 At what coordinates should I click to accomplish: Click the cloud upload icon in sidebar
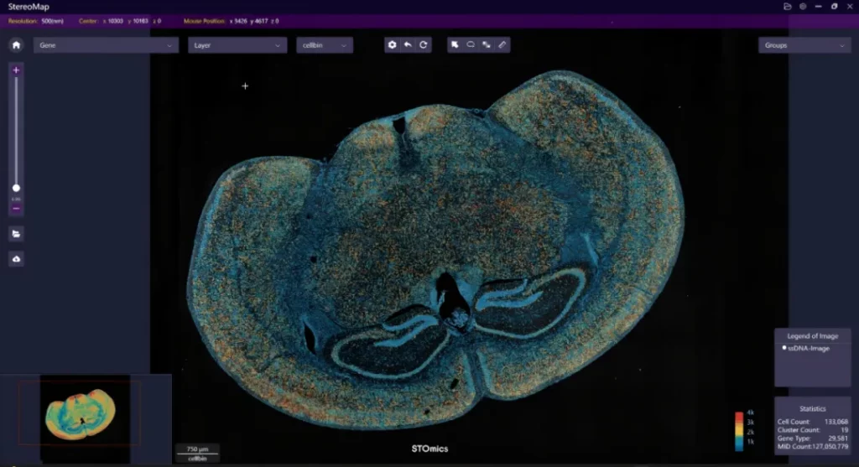click(16, 259)
